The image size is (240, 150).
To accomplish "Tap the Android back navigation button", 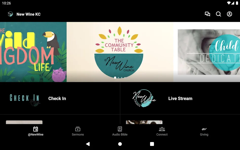I will click(88, 144).
